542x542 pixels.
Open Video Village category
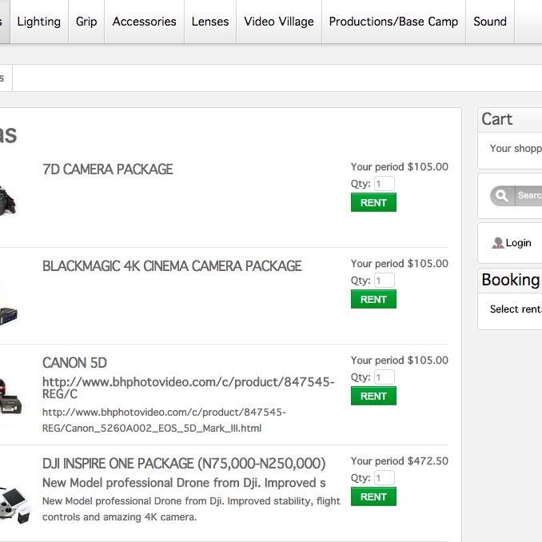(x=279, y=22)
